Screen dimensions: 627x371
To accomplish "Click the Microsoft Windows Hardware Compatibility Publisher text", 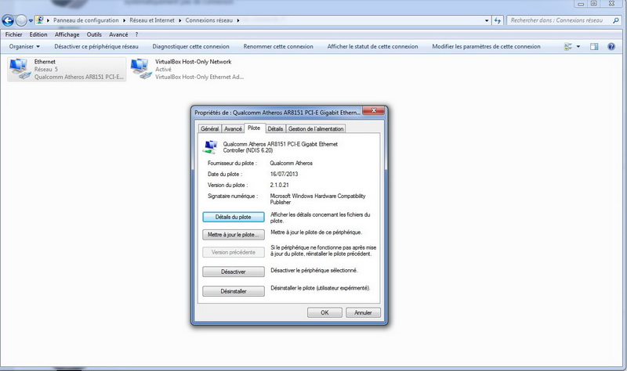I will (x=317, y=200).
